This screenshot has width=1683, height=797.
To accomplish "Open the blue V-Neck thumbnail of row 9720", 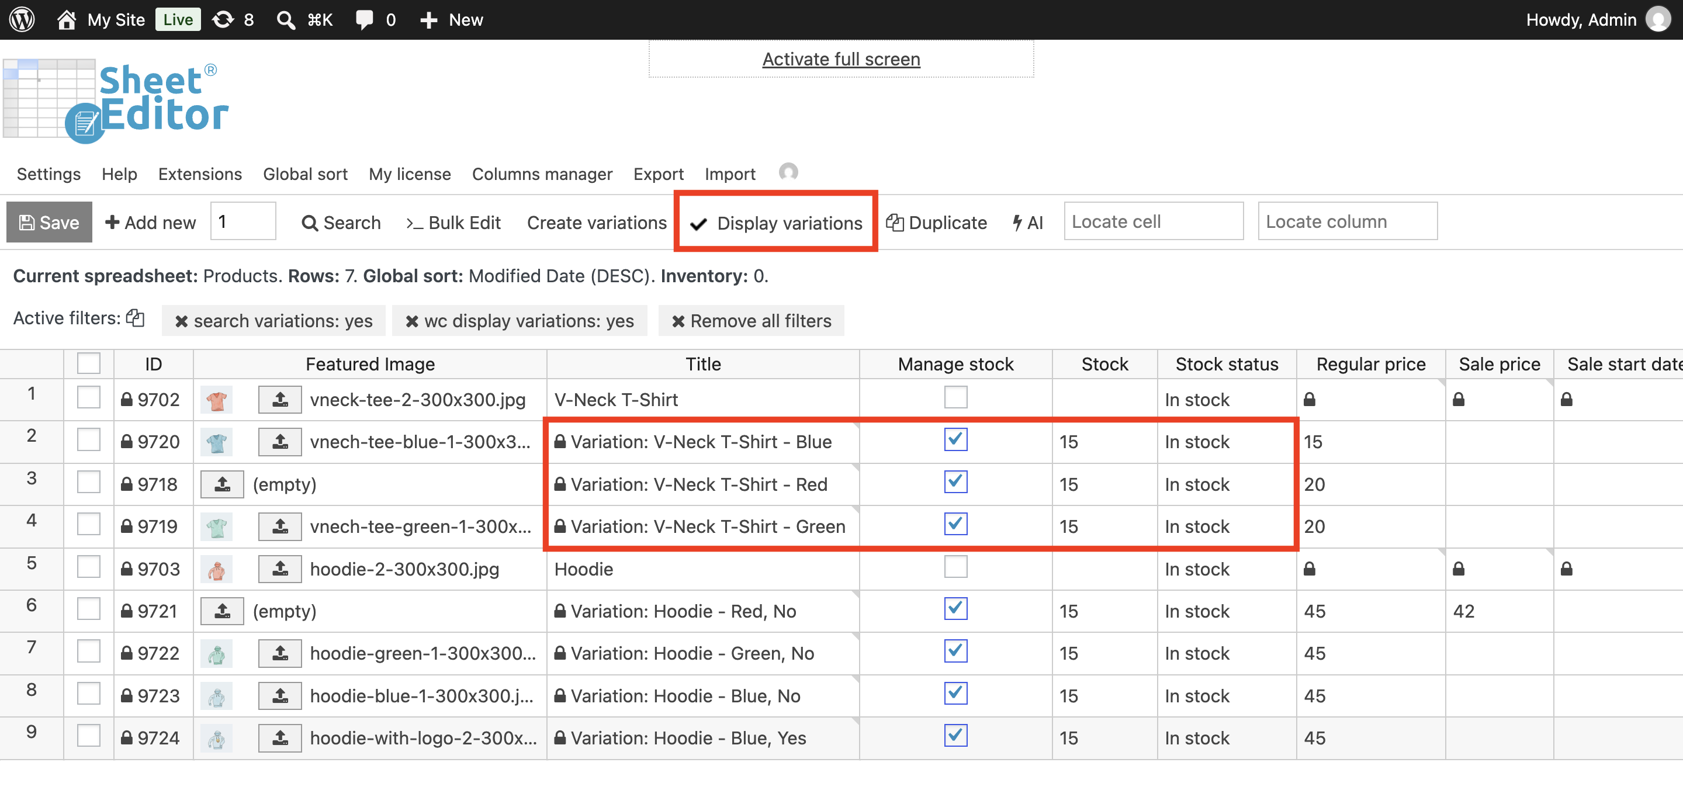I will (x=216, y=442).
